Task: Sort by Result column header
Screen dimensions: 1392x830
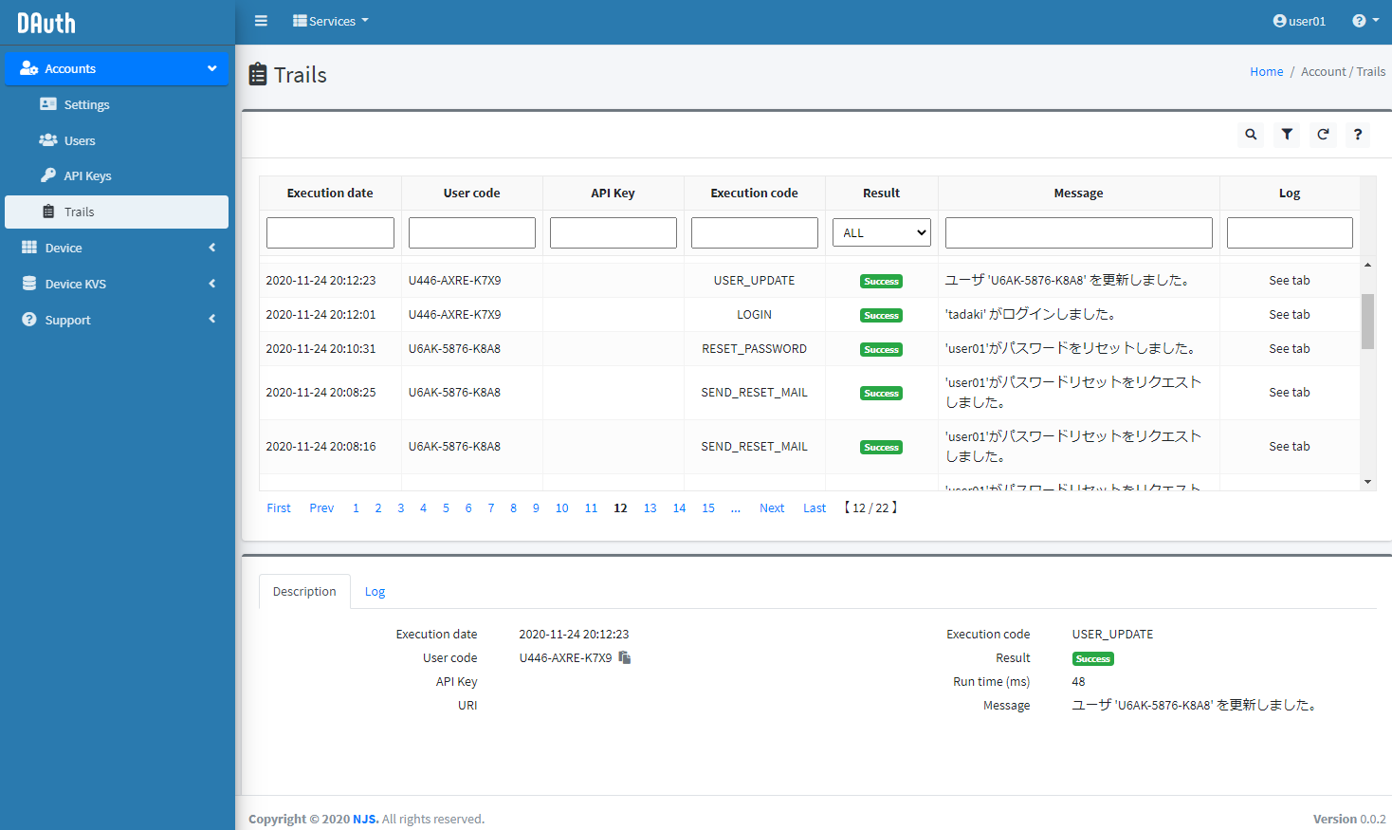Action: [x=882, y=193]
